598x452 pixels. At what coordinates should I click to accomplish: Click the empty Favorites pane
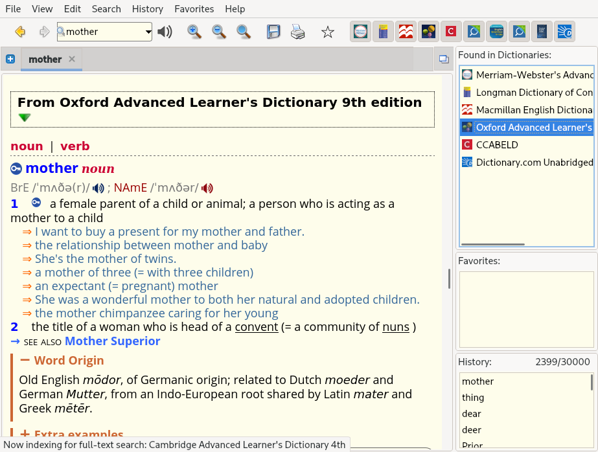pos(526,309)
